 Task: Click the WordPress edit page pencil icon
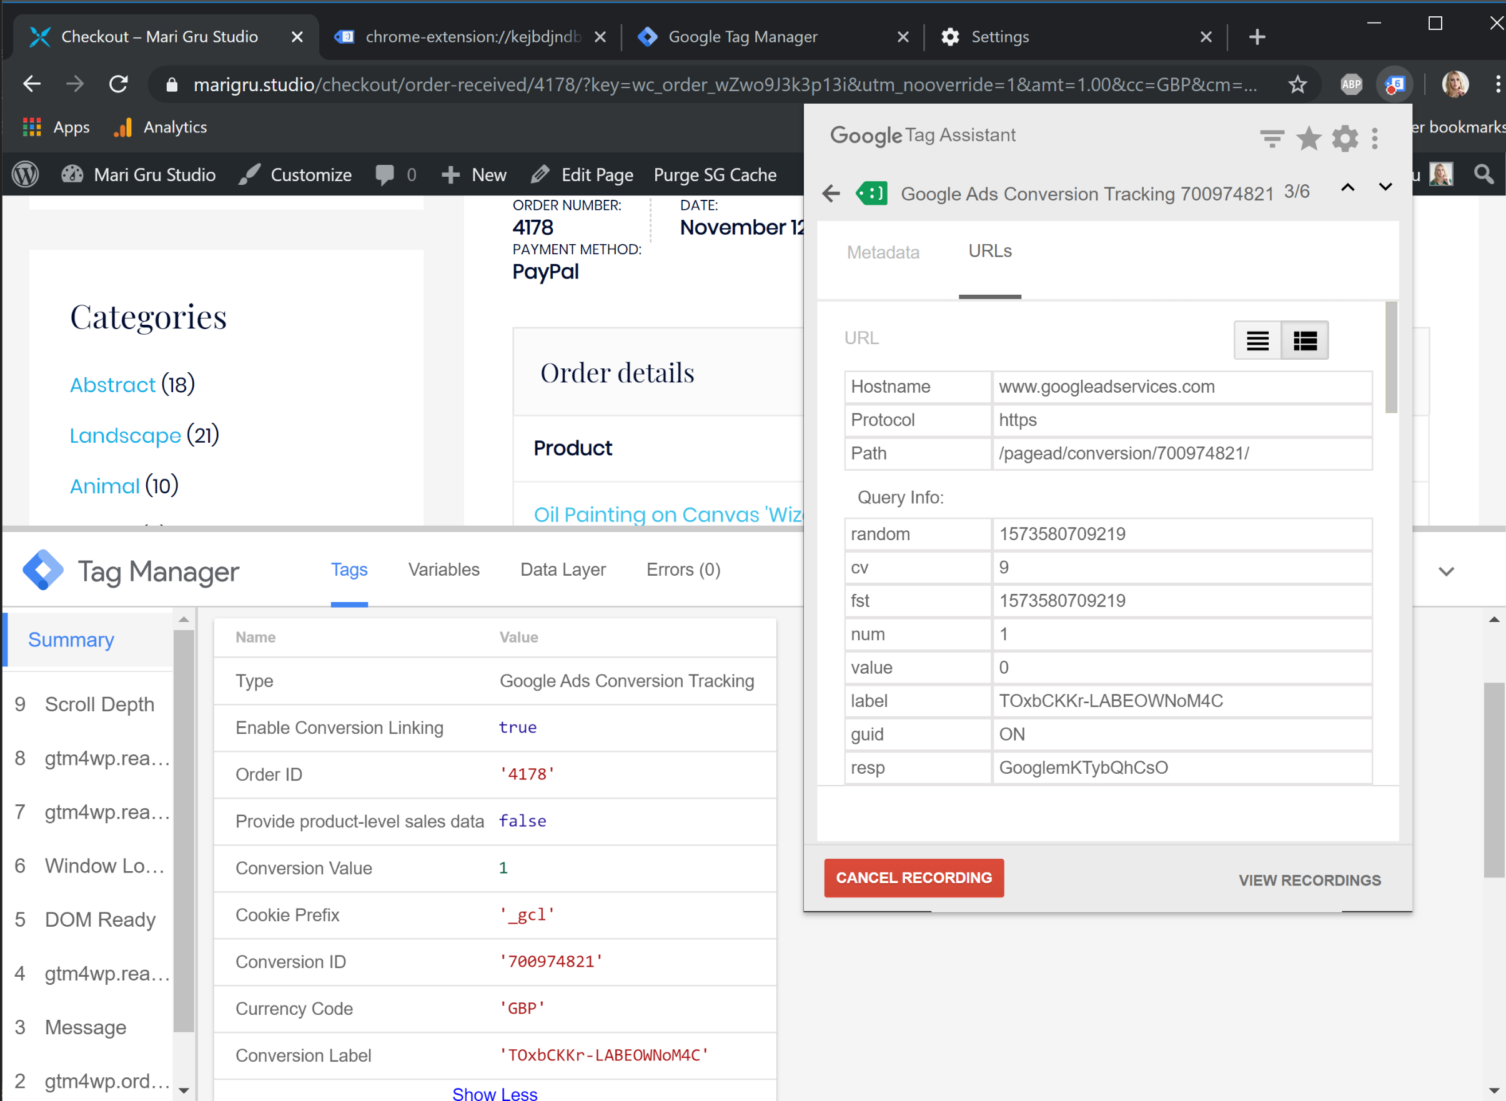point(539,173)
